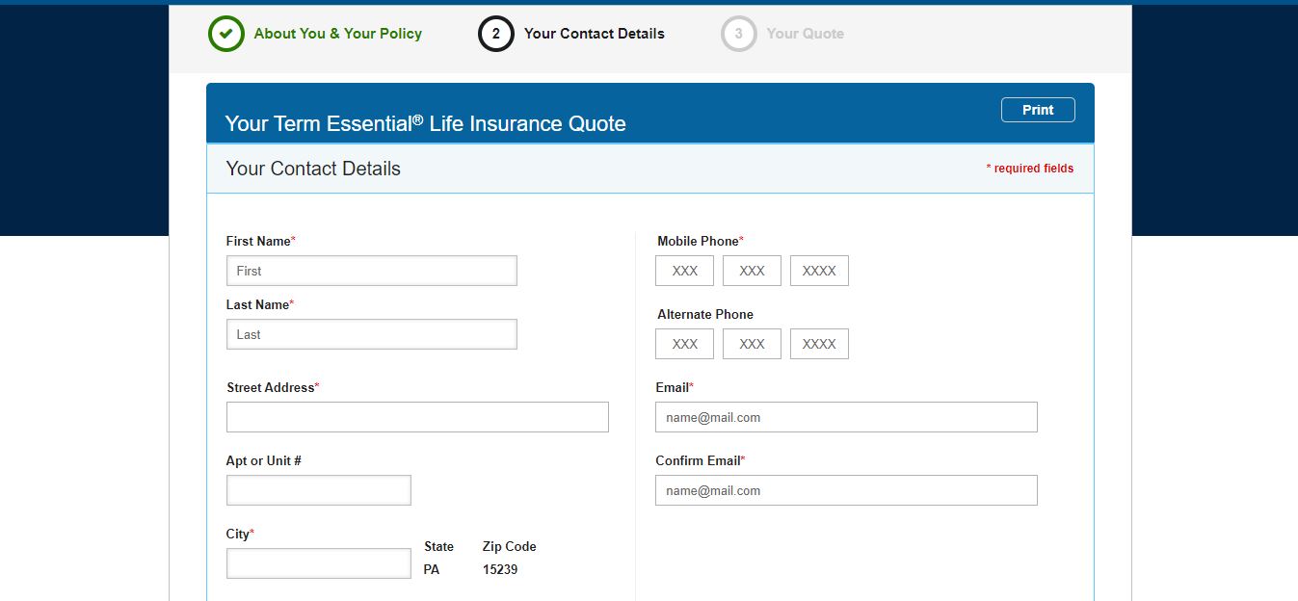Viewport: 1298px width, 601px height.
Task: Click the green checkmark step one icon
Action: tap(225, 34)
